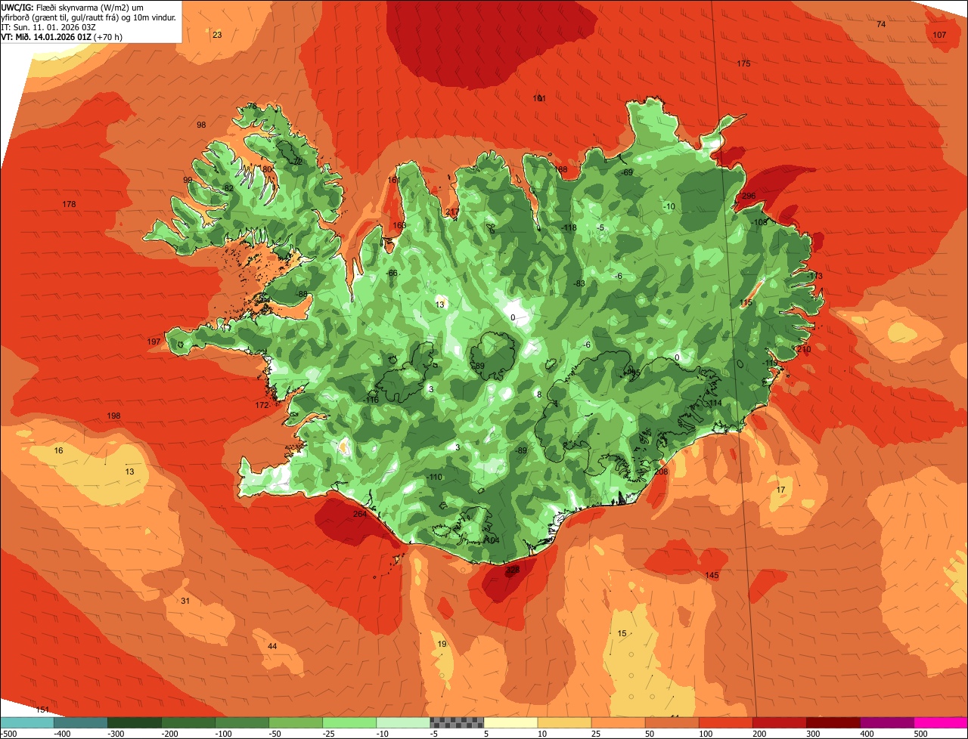This screenshot has height=739, width=968.
Task: Click the map value '115' in the east
Action: [x=746, y=303]
